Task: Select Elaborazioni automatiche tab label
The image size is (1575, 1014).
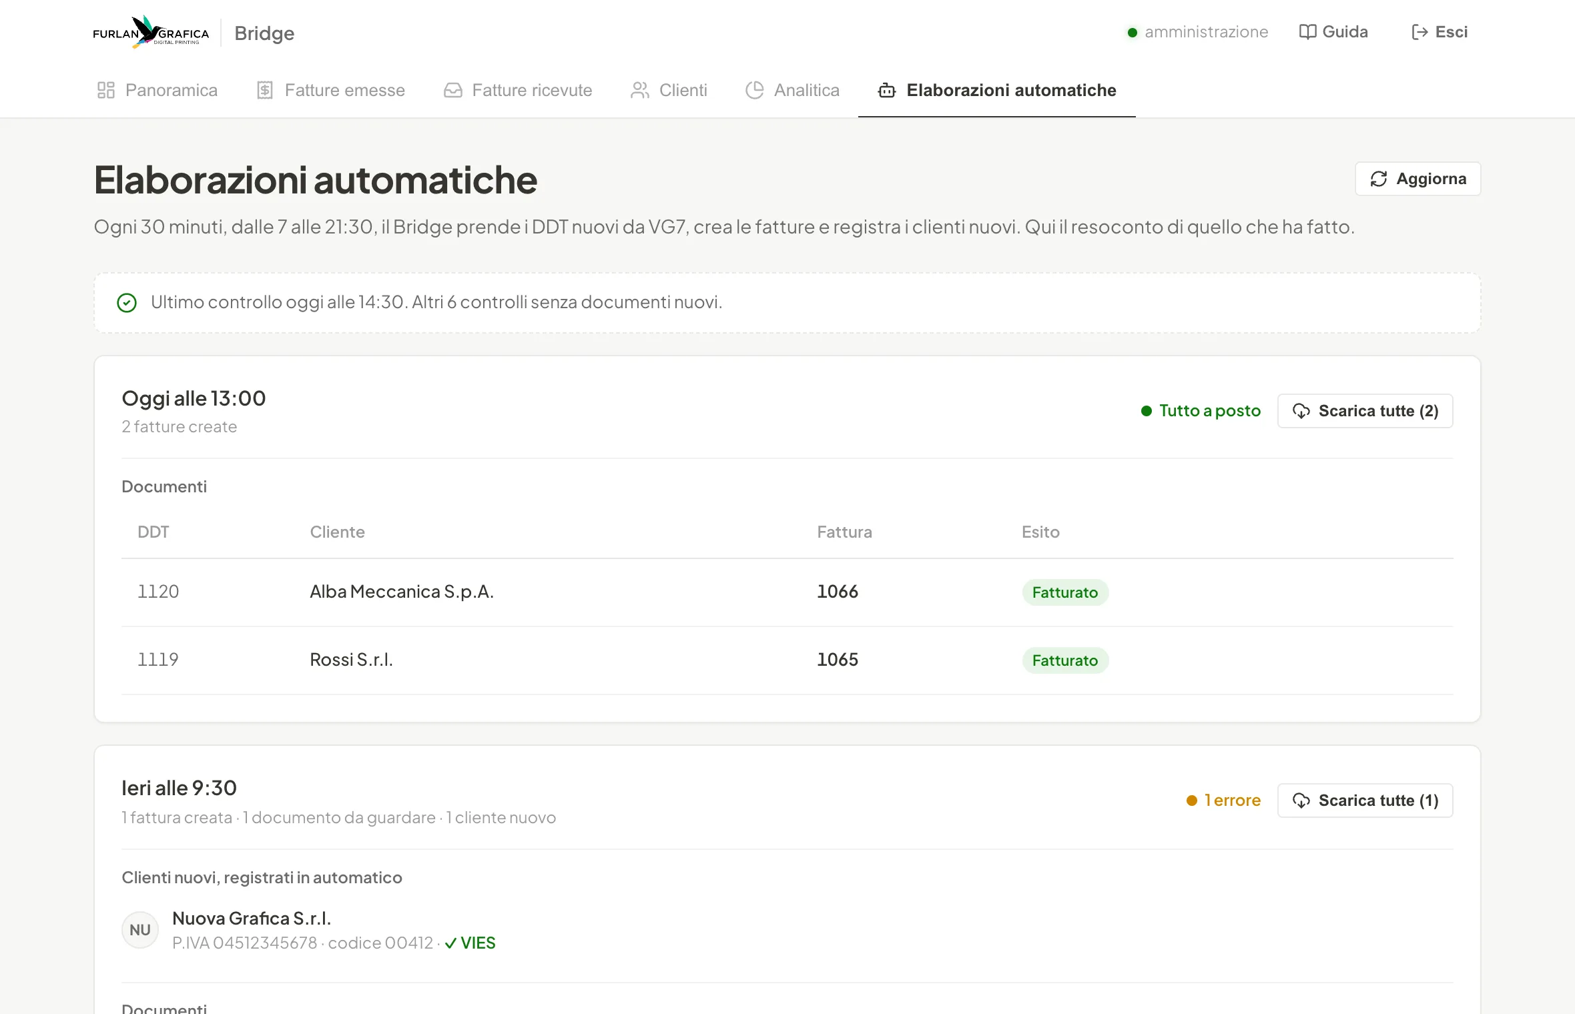Action: [x=1011, y=90]
